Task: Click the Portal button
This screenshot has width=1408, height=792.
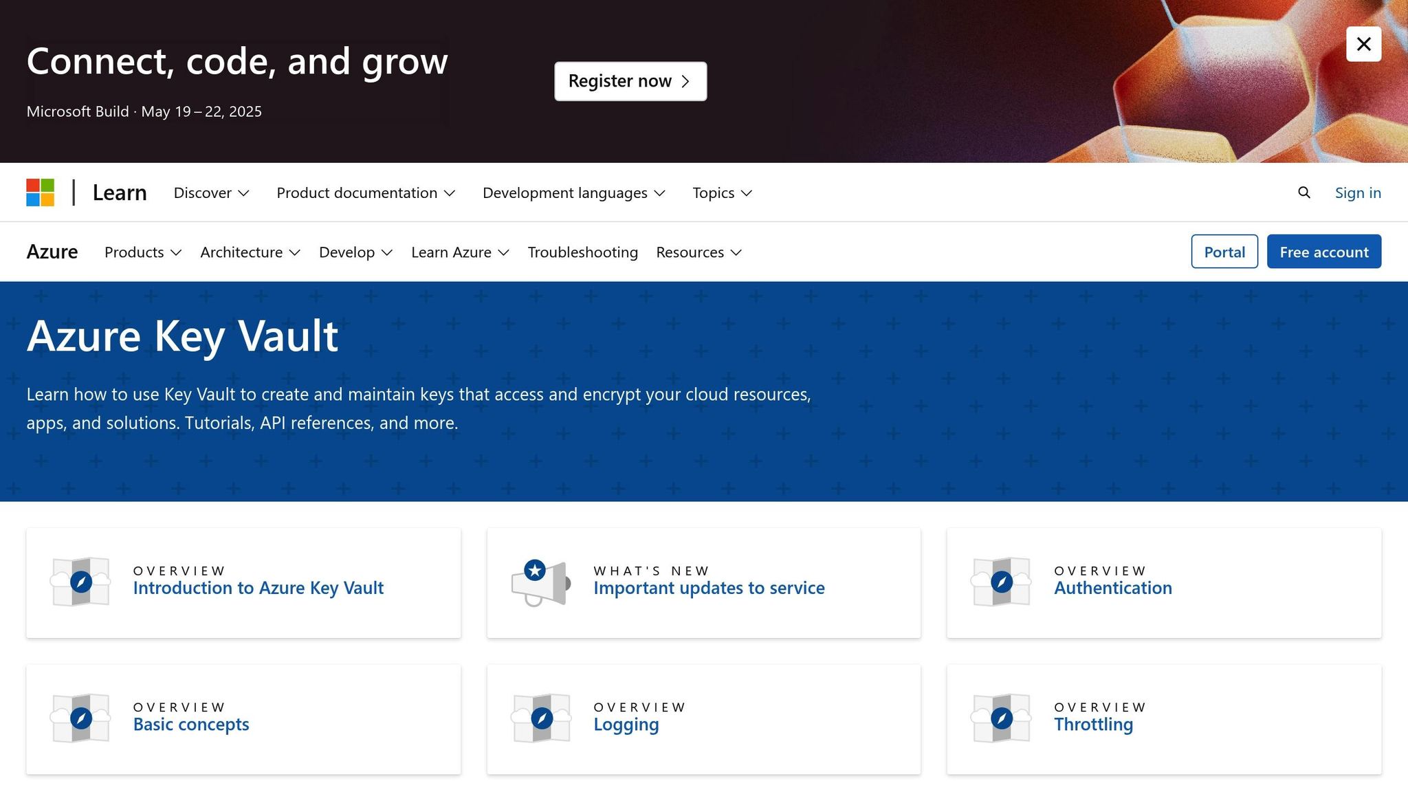Action: pyautogui.click(x=1224, y=252)
